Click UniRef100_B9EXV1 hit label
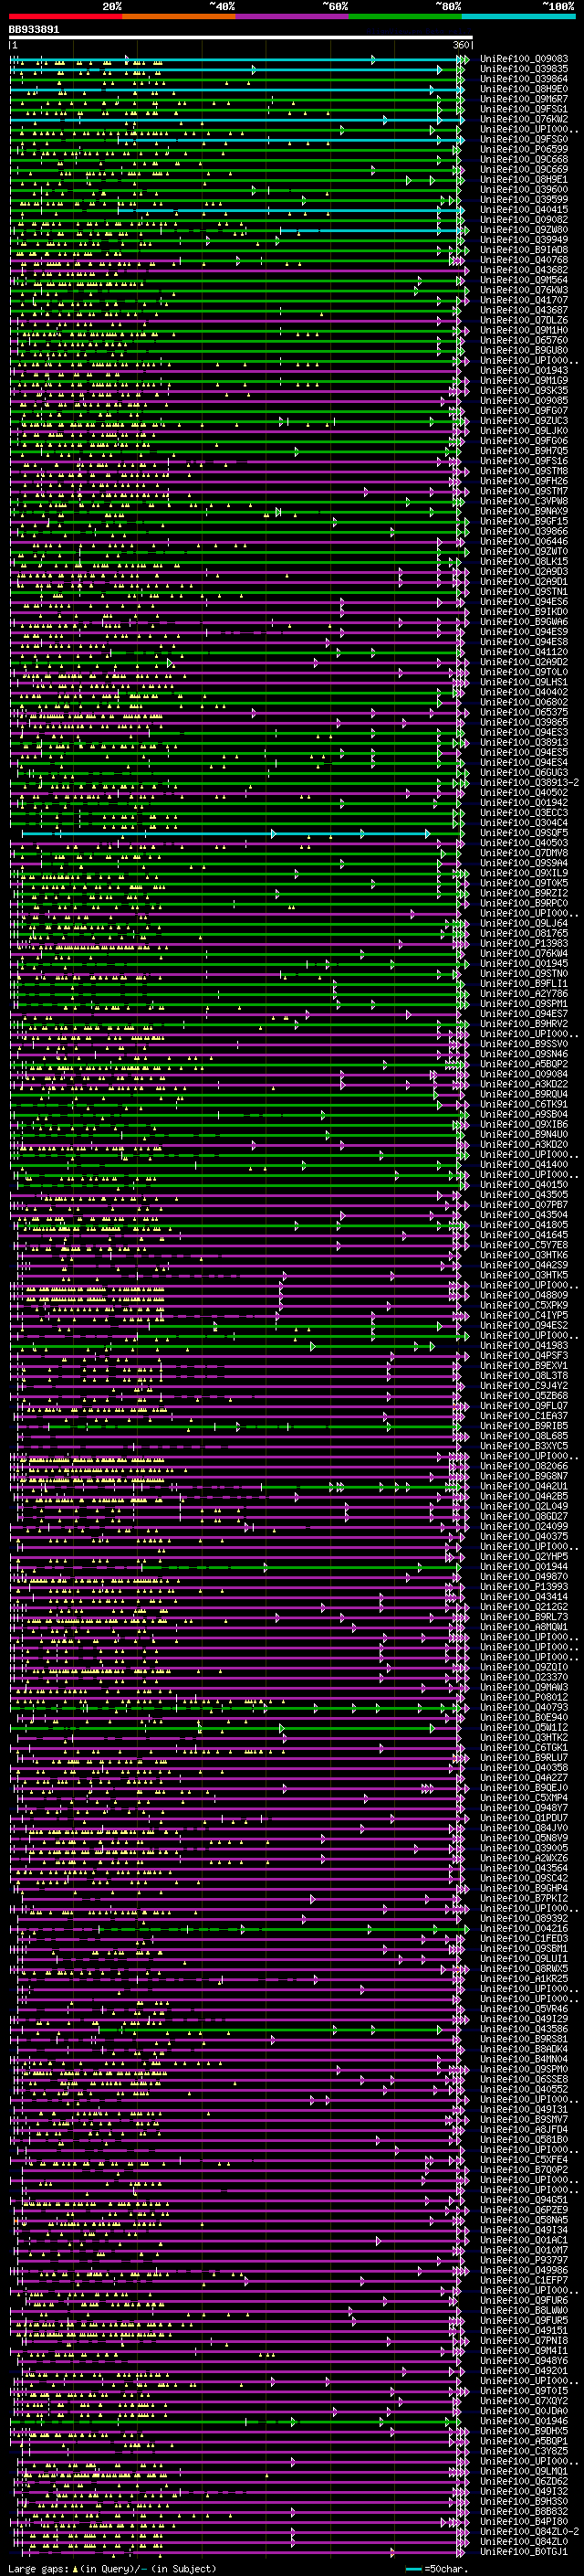 524,1366
